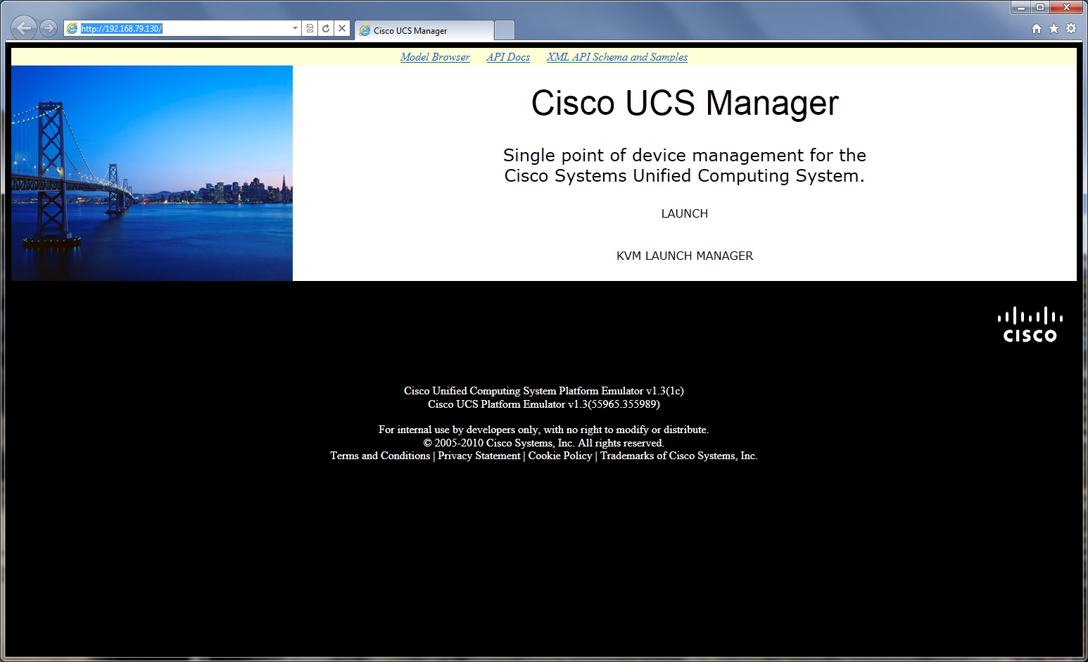Open a new blank browser tab
The image size is (1088, 662).
coord(504,30)
